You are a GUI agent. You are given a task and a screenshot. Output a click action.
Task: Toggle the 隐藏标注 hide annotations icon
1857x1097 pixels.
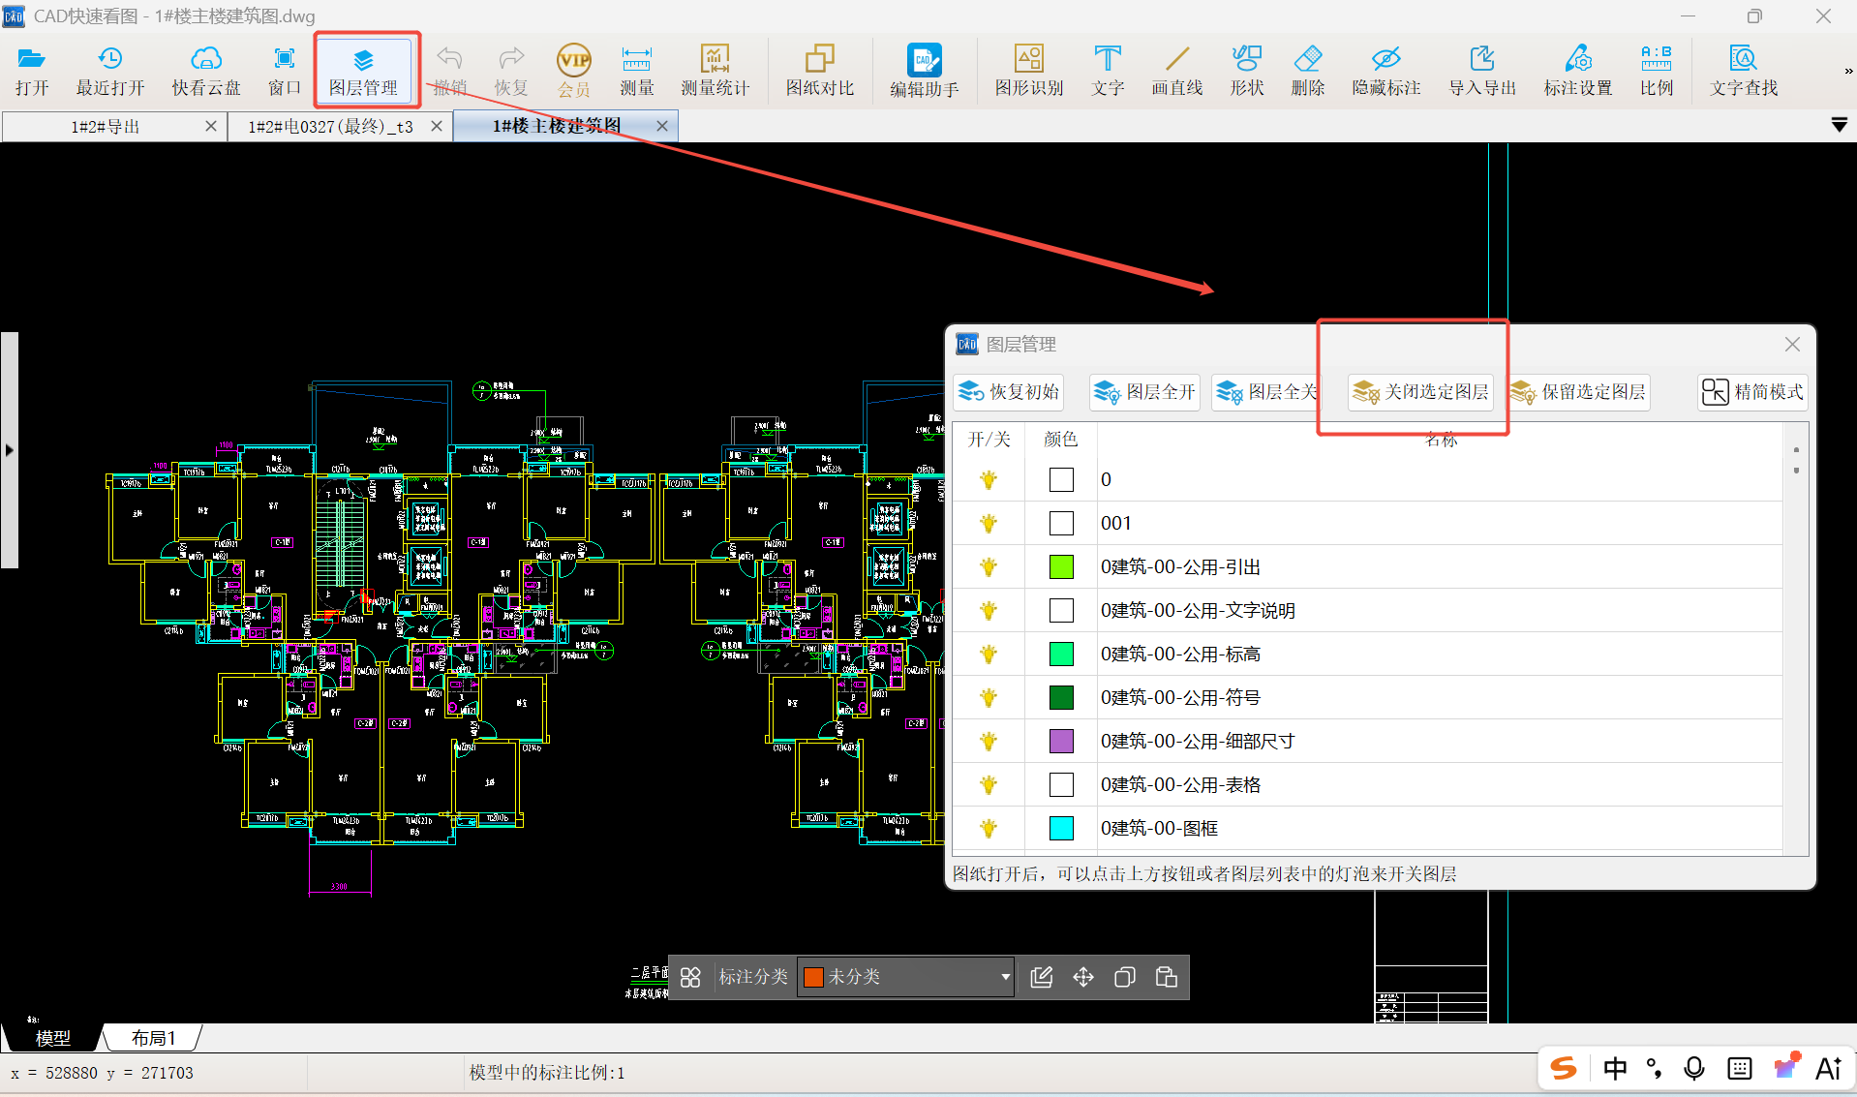point(1385,71)
